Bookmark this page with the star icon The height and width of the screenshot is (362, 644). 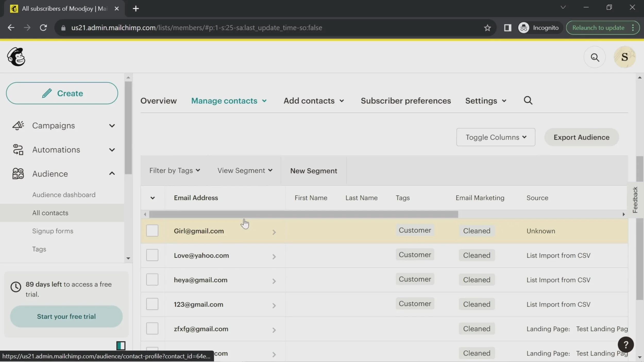(487, 28)
